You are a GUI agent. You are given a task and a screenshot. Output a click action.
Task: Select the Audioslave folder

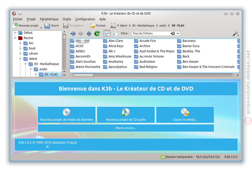(x=145, y=62)
